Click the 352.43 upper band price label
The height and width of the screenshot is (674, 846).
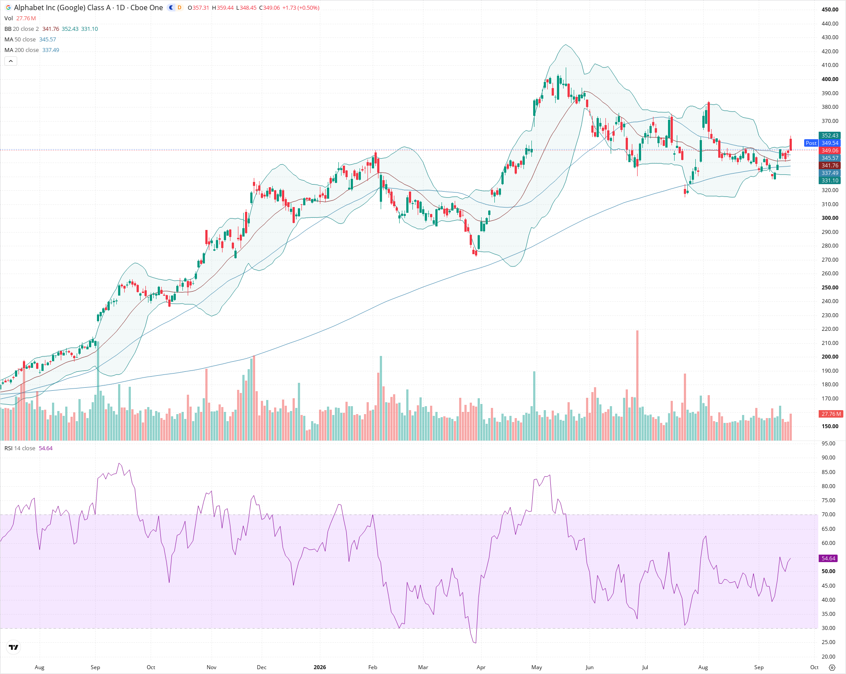click(x=830, y=136)
